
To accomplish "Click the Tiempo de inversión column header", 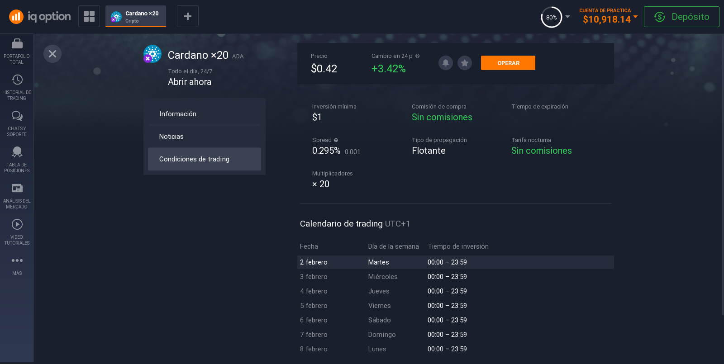I will 458,246.
